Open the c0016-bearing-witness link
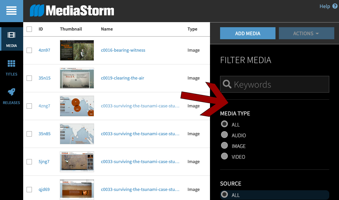Viewport: 339px width, 200px height. [x=123, y=50]
